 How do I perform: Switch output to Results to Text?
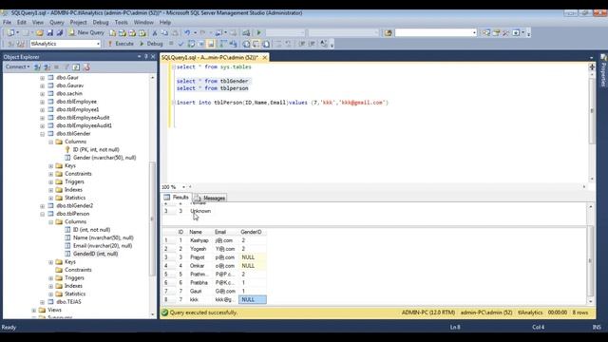(246, 44)
